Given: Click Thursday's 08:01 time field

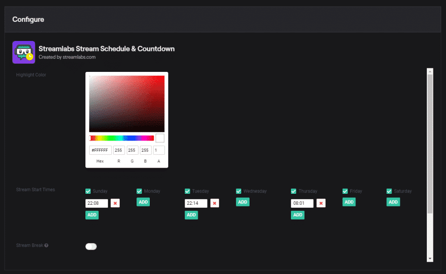Looking at the screenshot, I should [x=303, y=203].
